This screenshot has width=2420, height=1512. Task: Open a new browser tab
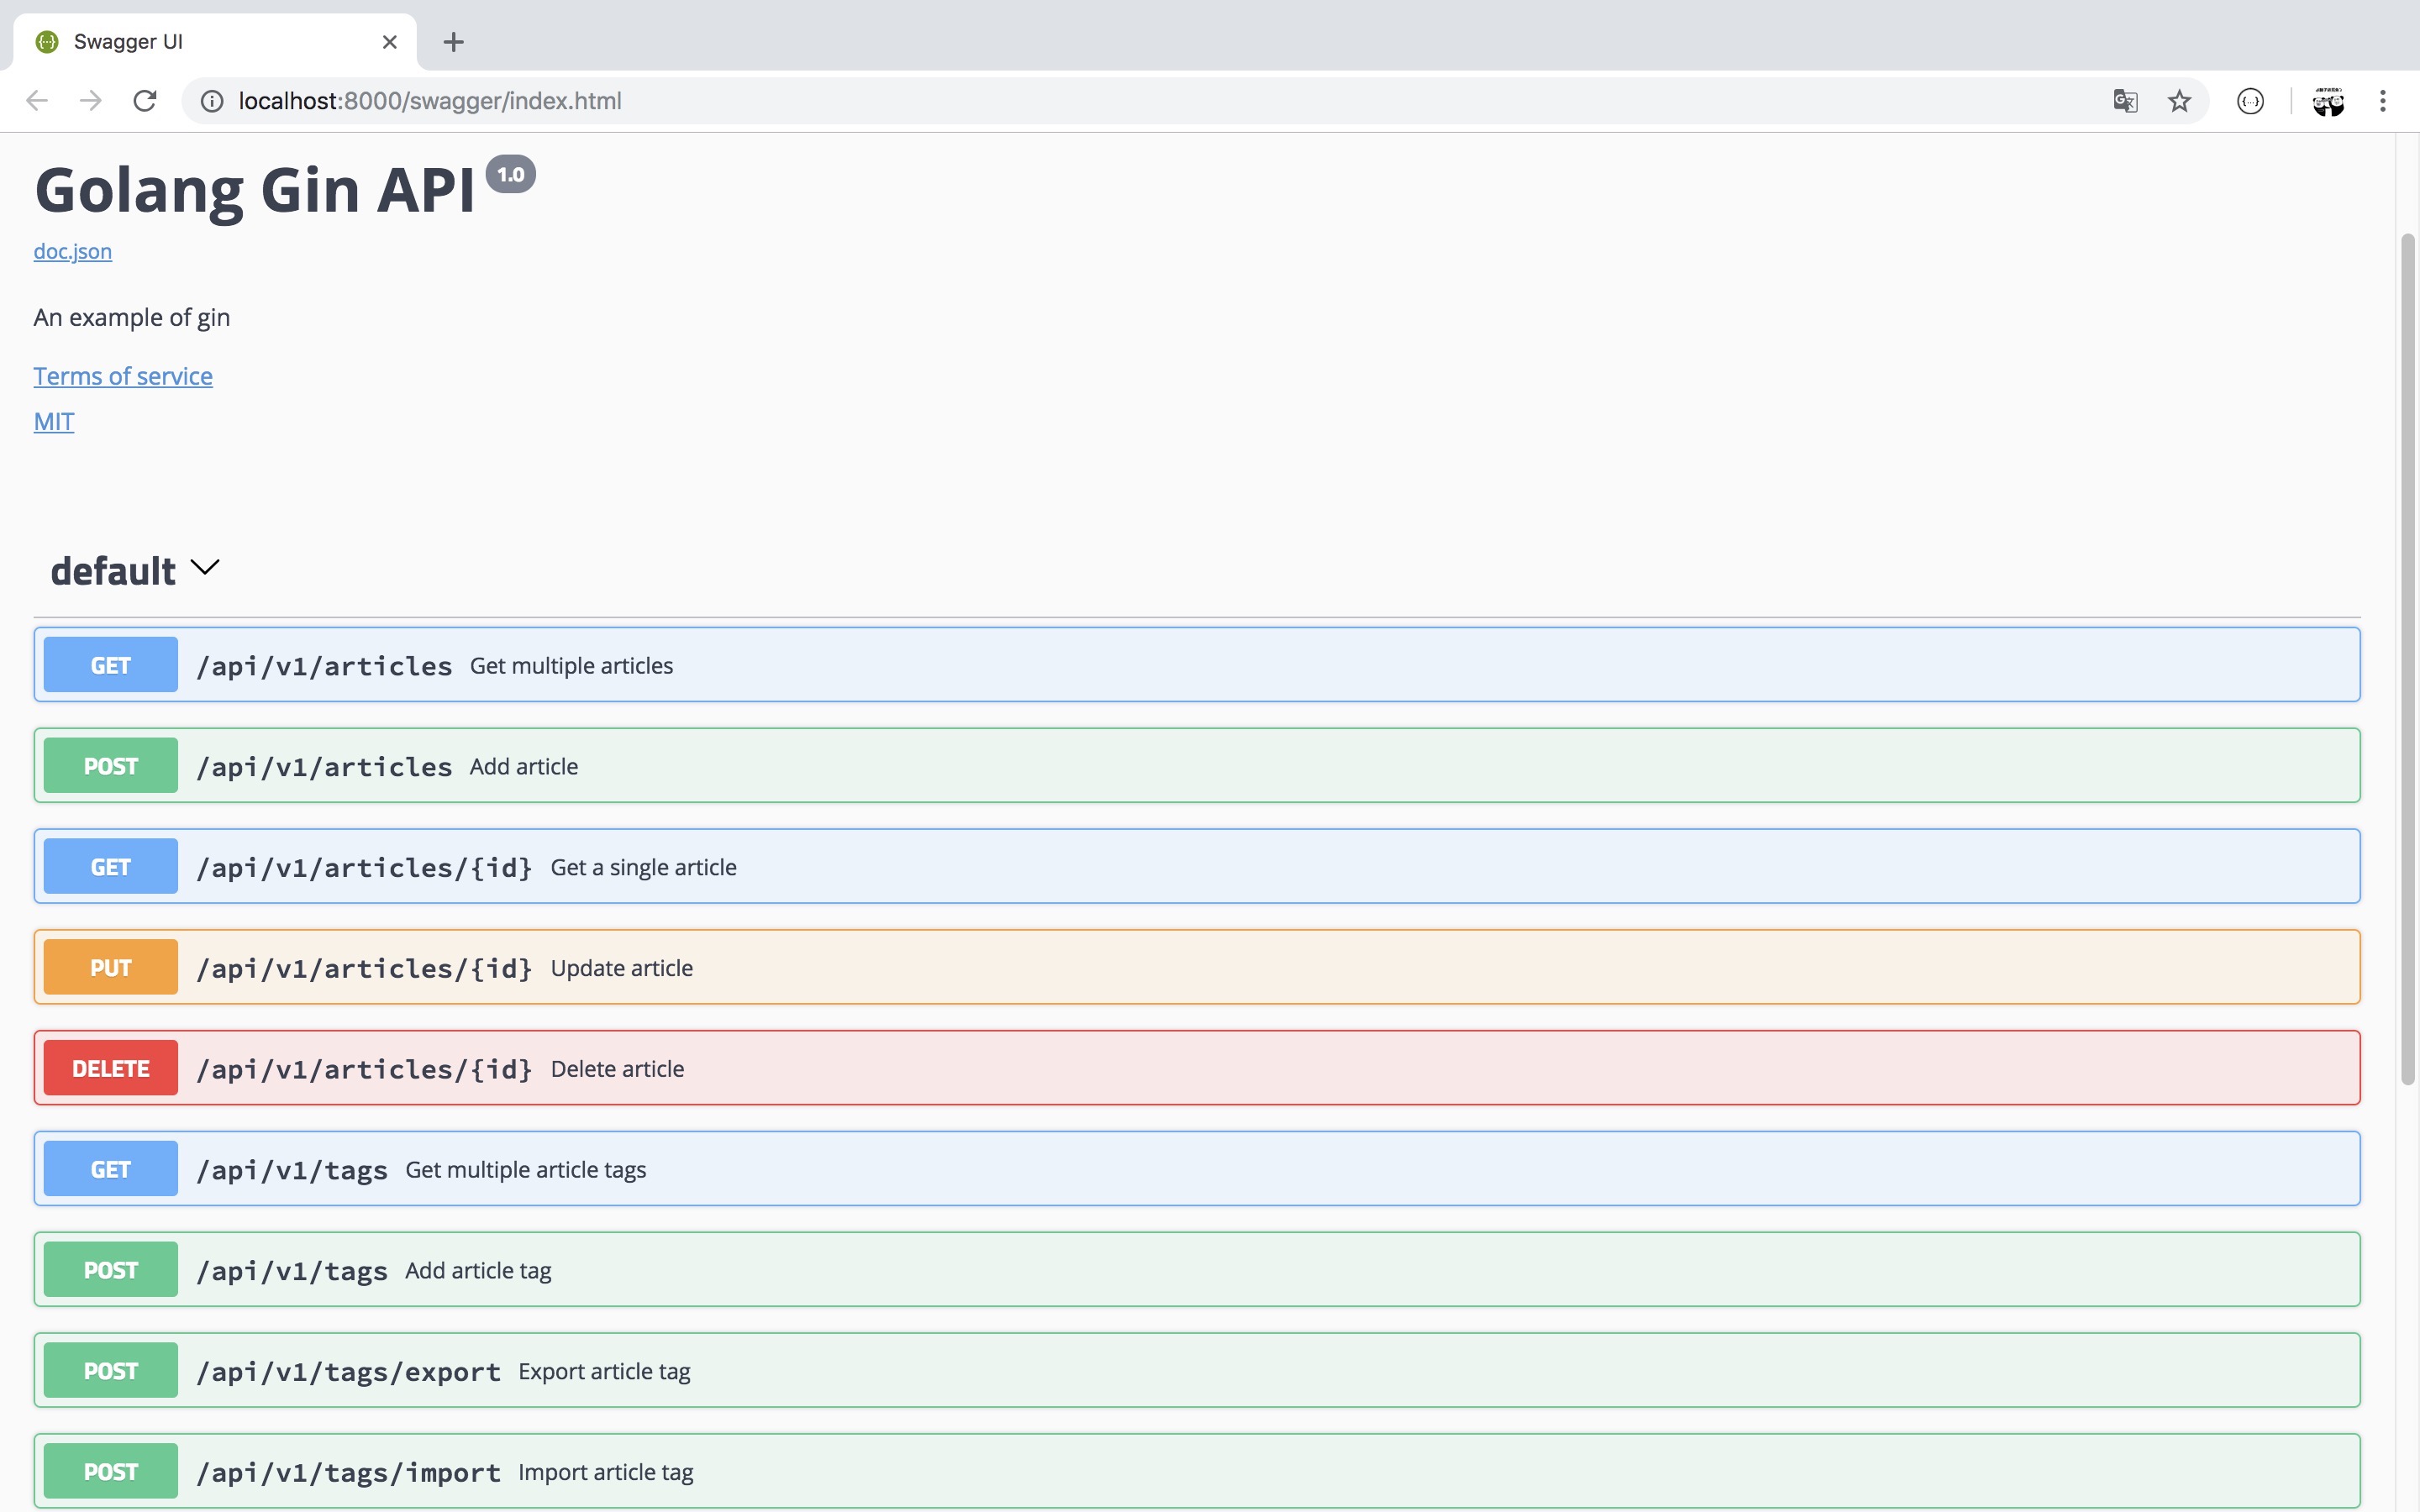pyautogui.click(x=453, y=42)
